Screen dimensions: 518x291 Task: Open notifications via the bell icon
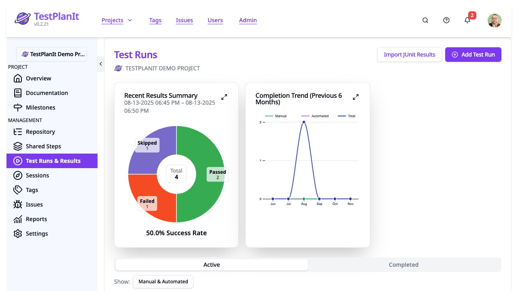[x=467, y=20]
